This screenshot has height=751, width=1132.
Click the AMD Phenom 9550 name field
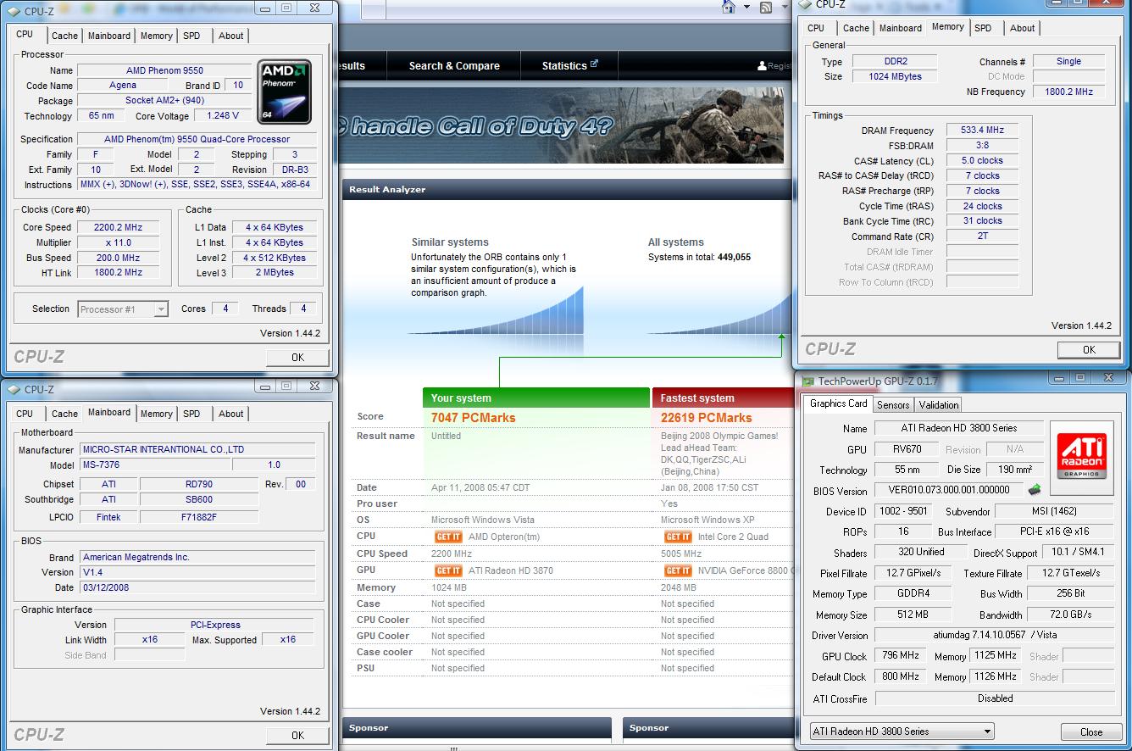[164, 70]
